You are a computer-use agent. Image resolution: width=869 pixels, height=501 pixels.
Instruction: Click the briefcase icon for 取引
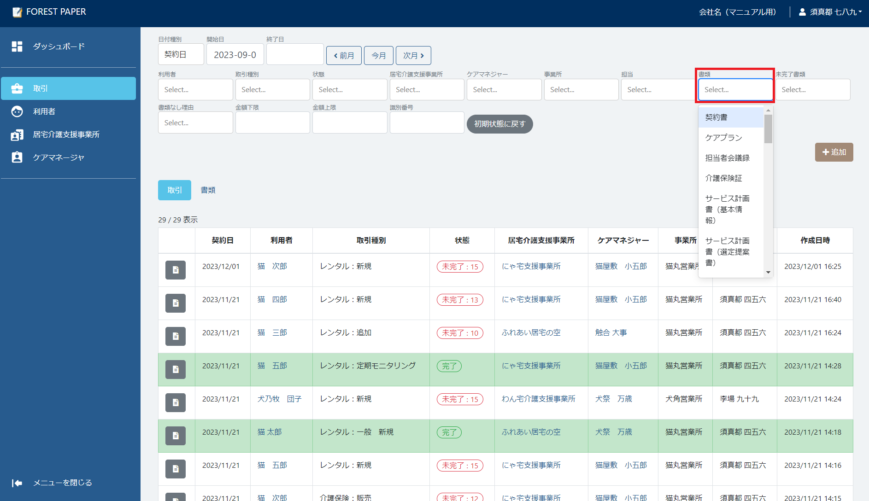(x=17, y=88)
